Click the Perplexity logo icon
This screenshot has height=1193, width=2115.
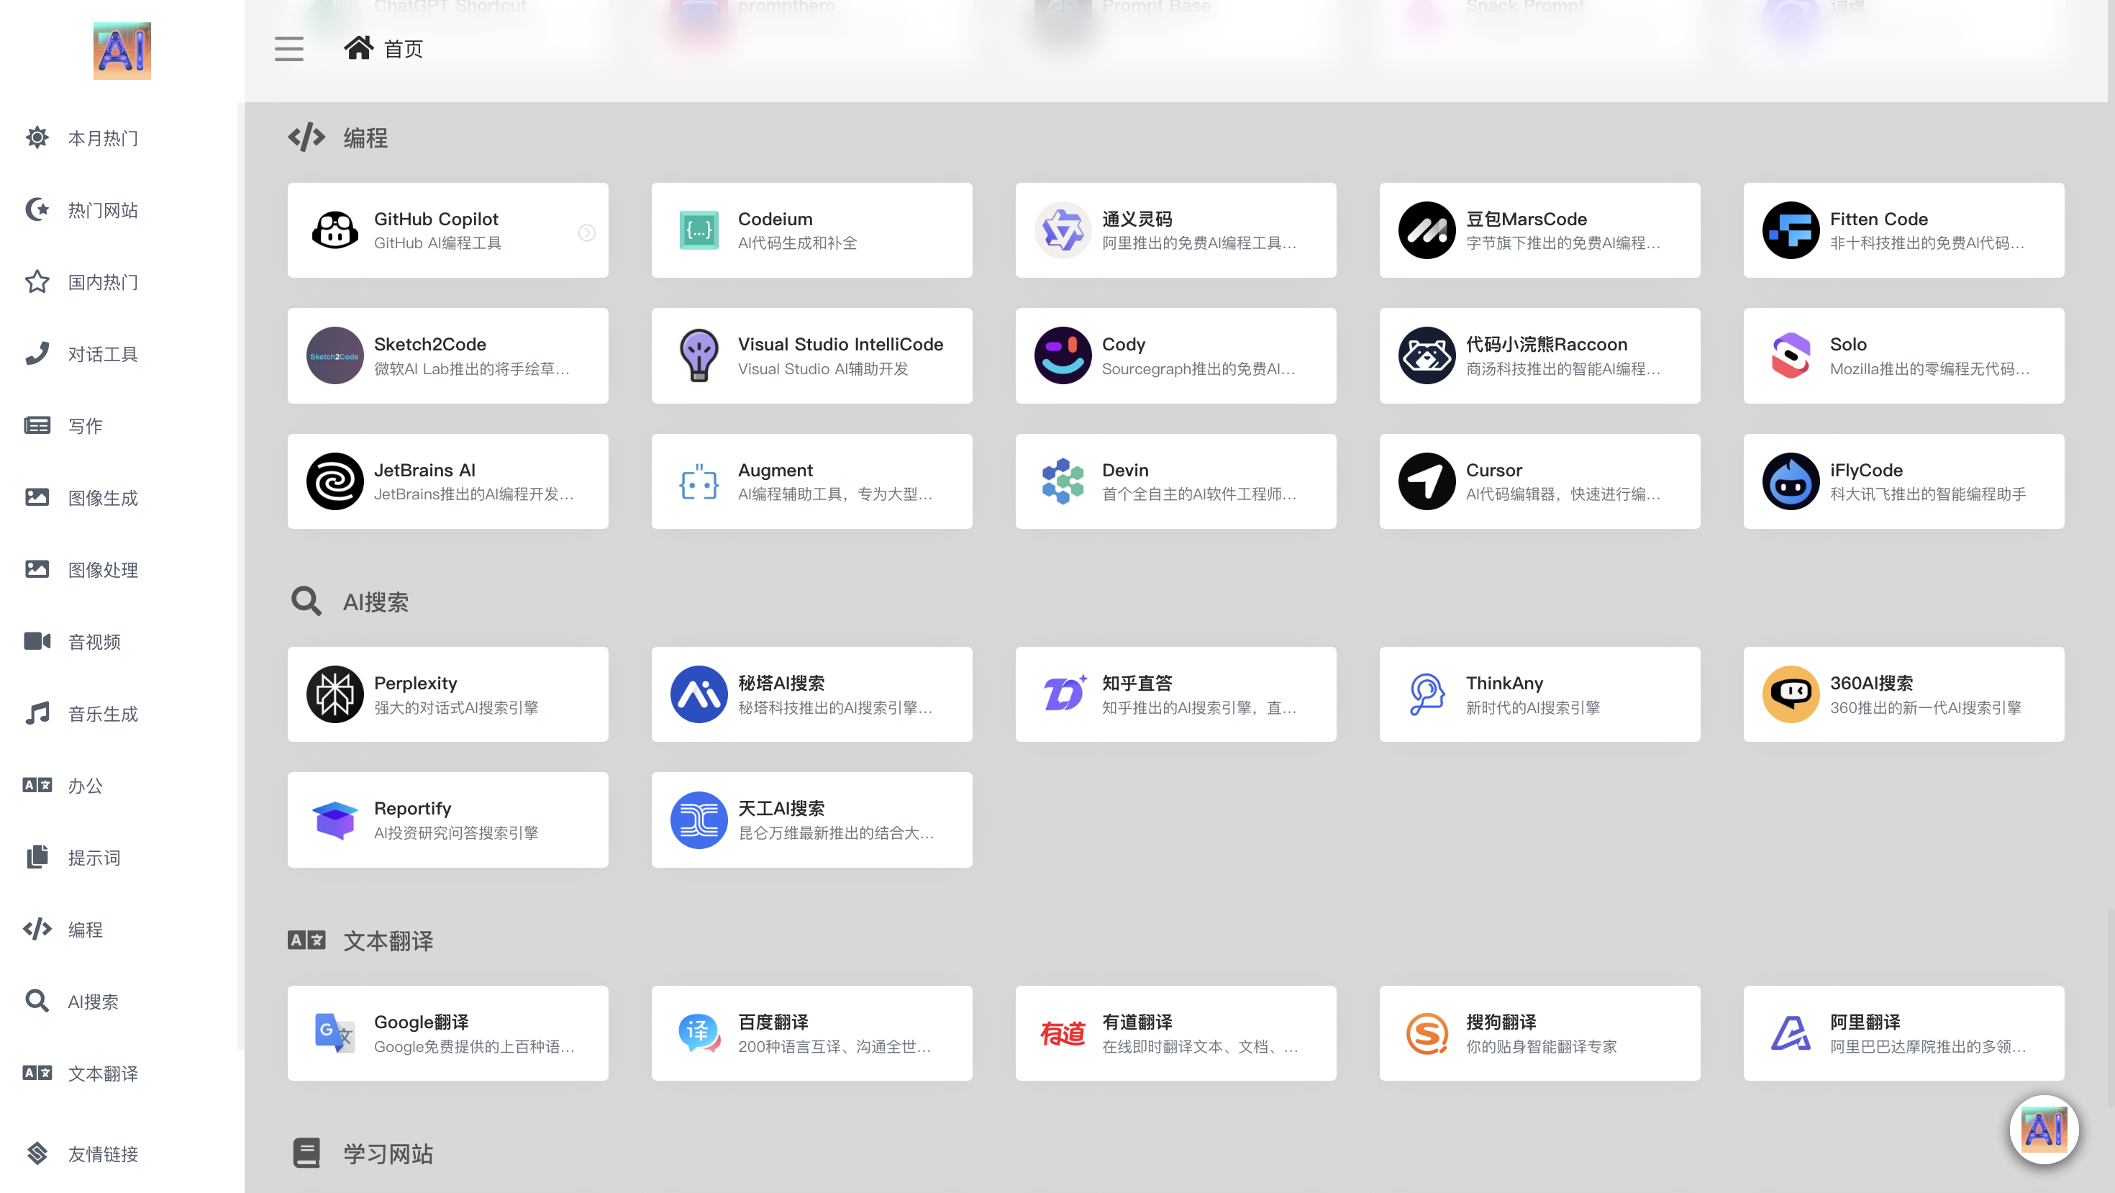point(335,694)
